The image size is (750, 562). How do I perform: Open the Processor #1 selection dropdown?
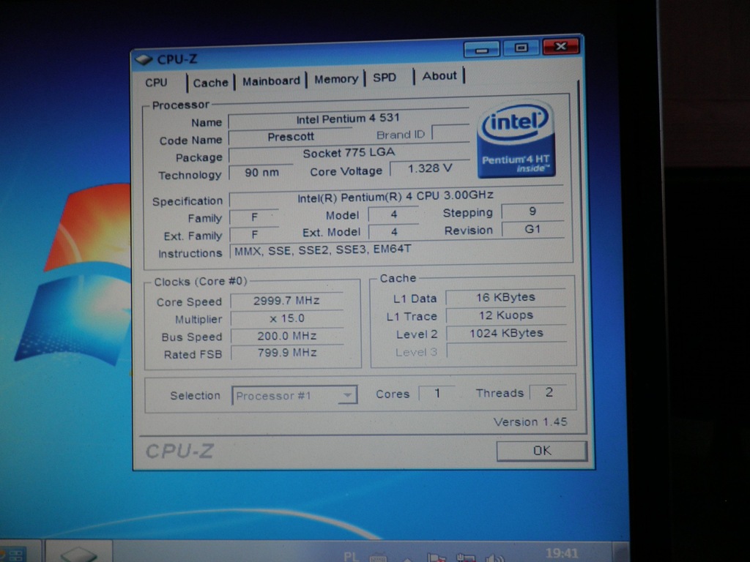pyautogui.click(x=294, y=396)
